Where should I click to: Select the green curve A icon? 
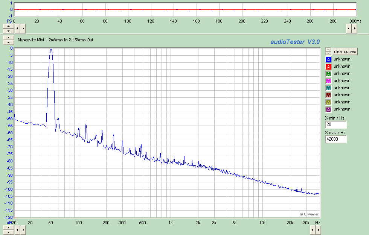click(x=328, y=74)
